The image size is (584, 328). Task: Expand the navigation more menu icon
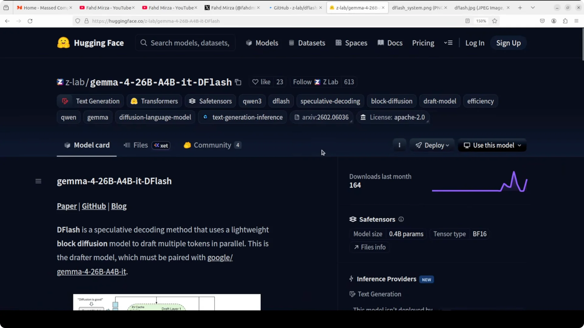click(x=448, y=43)
